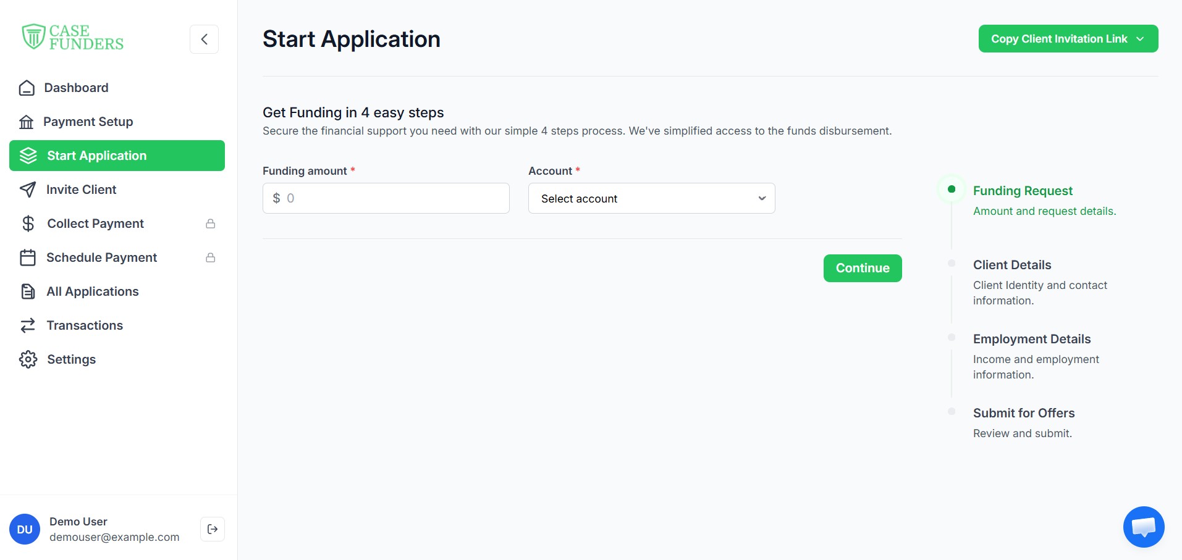Click 'Review and submit.' text
The height and width of the screenshot is (560, 1182).
pyautogui.click(x=1023, y=433)
